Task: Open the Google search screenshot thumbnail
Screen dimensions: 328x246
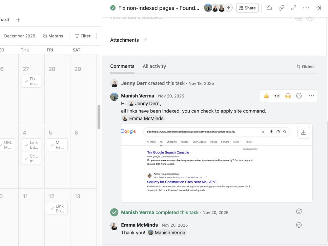Action: point(217,163)
